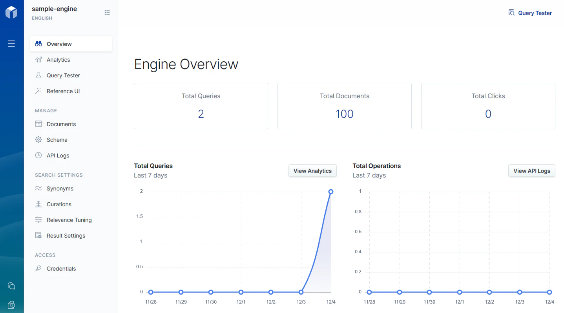The image size is (564, 313).
Task: Click the sample-engine name header
Action: pyautogui.click(x=54, y=9)
